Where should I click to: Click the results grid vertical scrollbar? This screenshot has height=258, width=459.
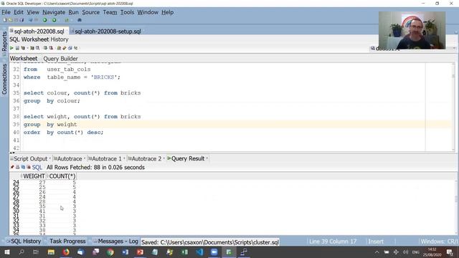[x=456, y=207]
